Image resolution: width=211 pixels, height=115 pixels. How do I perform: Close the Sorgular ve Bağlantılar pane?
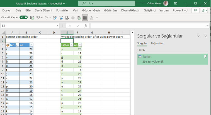pyautogui.click(x=205, y=36)
